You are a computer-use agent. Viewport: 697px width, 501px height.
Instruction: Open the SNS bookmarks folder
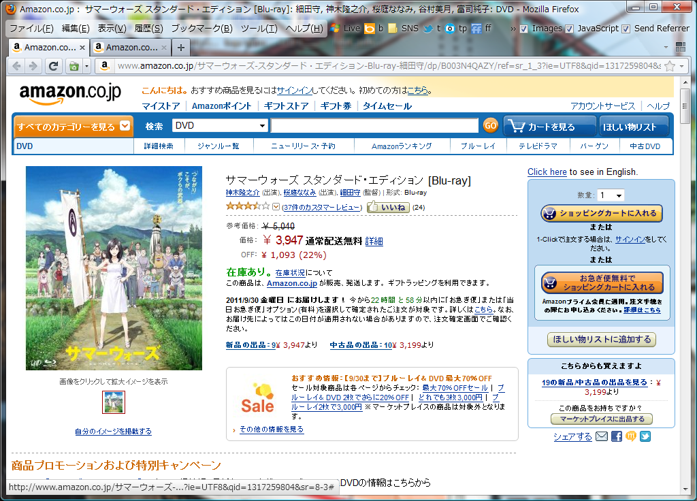[403, 29]
